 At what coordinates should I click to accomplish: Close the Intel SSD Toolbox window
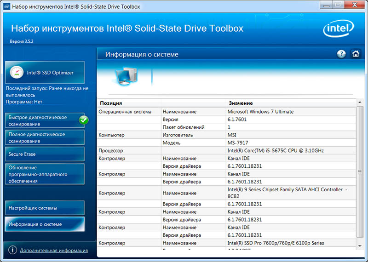pos(355,5)
